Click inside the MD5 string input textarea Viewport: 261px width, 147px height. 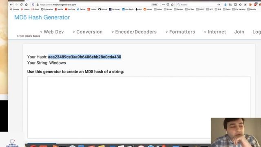point(139,107)
